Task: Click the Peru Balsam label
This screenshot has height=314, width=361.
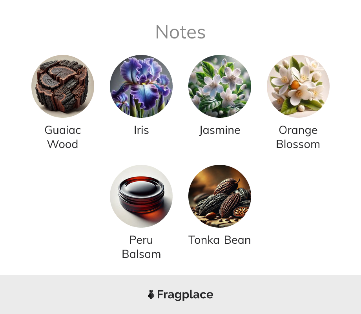Action: click(141, 247)
